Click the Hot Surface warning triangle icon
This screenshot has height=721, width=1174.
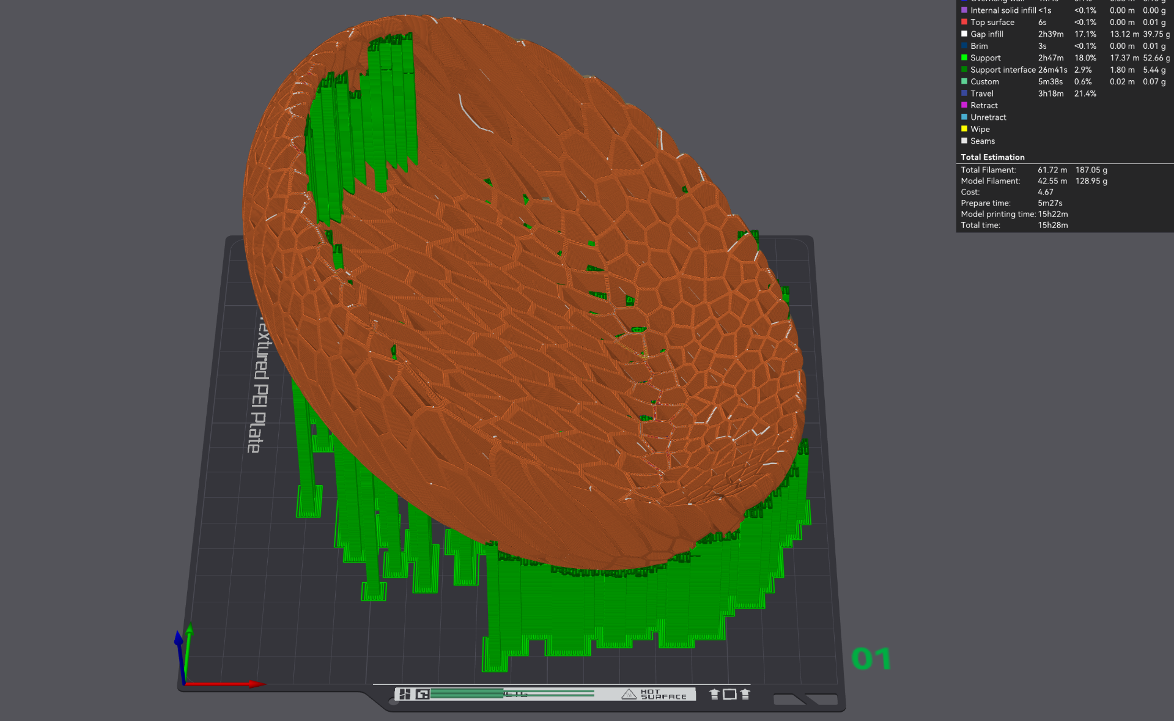[x=629, y=694]
